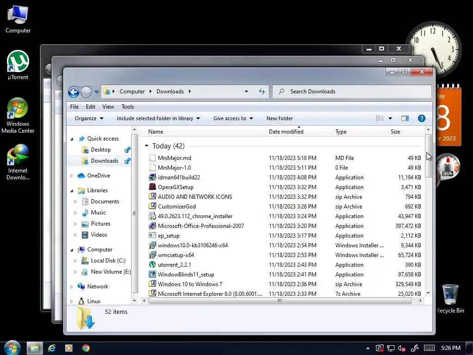Open the Music library

click(x=98, y=213)
